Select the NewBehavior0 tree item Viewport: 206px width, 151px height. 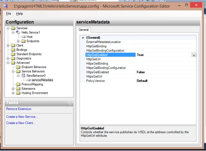[36, 75]
